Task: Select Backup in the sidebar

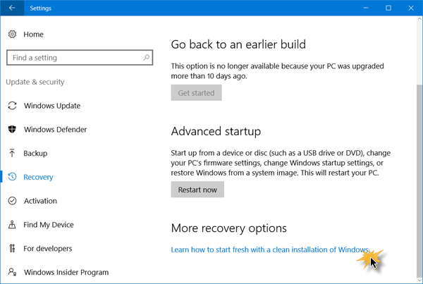Action: 35,153
